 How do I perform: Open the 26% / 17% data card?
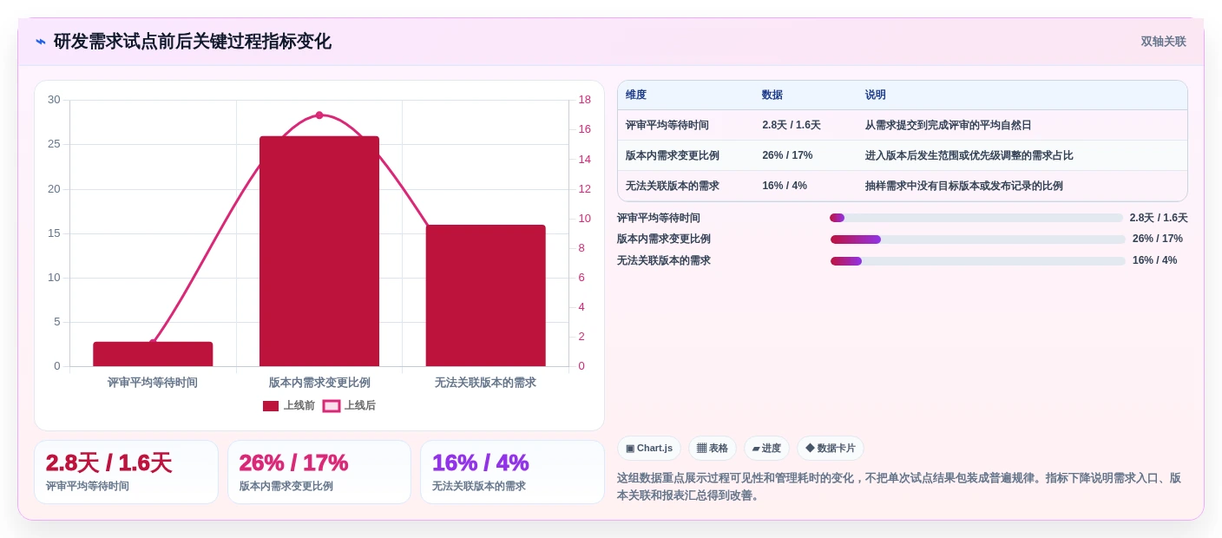coord(319,472)
